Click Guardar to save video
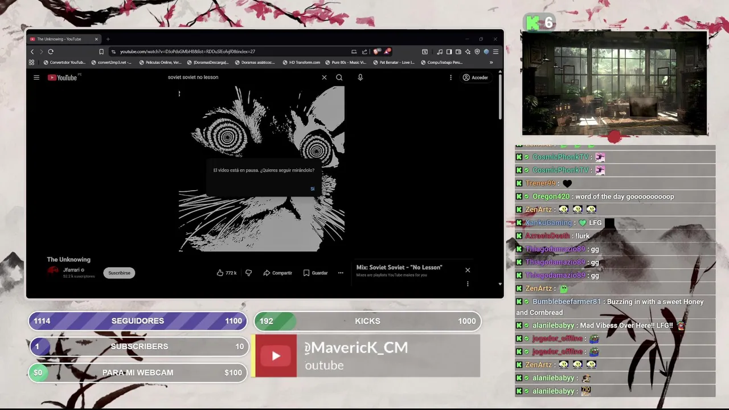This screenshot has width=729, height=410. [316, 273]
